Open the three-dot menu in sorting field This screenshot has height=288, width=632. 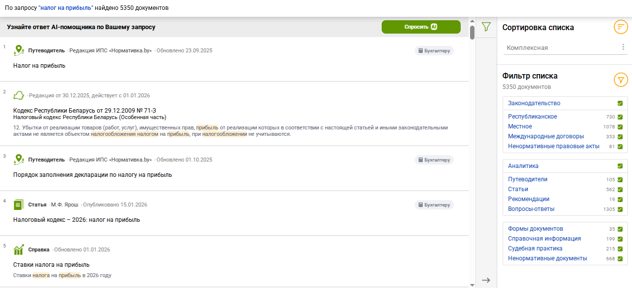point(623,47)
